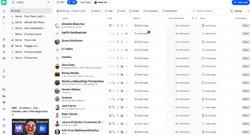Select the All leads list
250x135 pixels.
pos(30,11)
